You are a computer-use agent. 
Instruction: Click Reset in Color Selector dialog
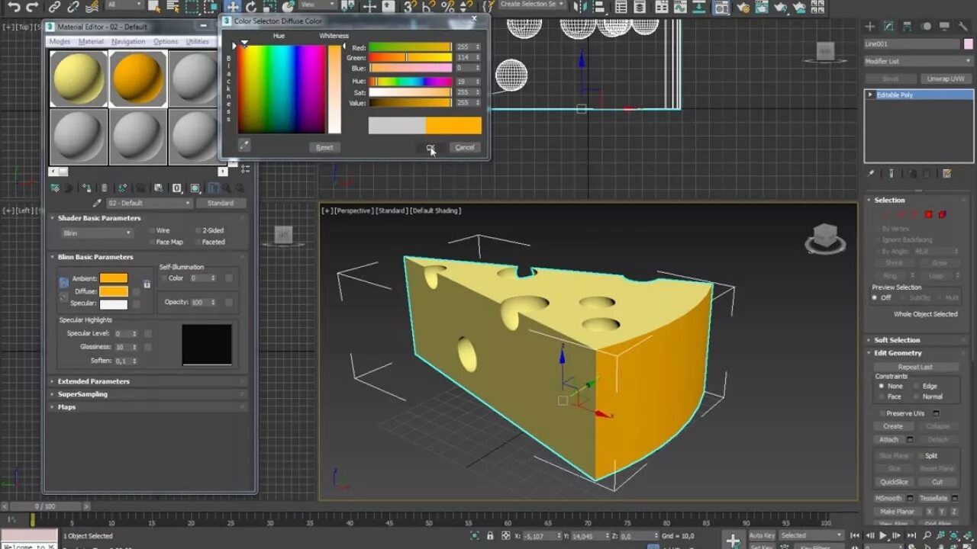324,147
